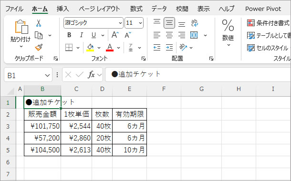
Task: Expand the paste options arrow
Action: point(21,46)
